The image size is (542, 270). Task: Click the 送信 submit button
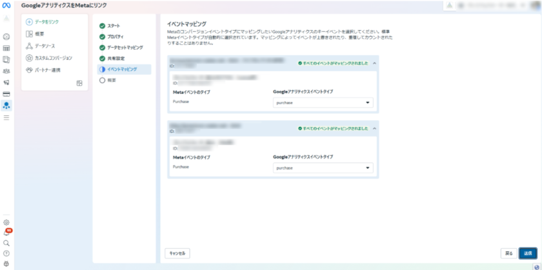(527, 253)
